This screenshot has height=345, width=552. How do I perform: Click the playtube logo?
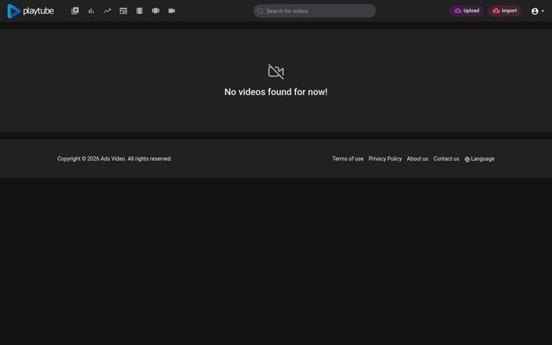pos(31,11)
